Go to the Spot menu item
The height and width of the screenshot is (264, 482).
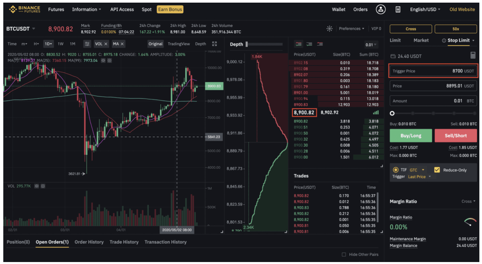point(147,10)
